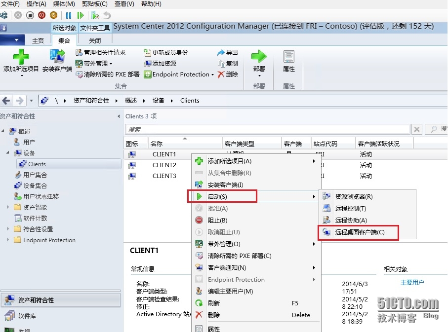This screenshot has width=448, height=332.
Task: Click the CLIENT2 computer icon in list
Action: click(x=132, y=165)
